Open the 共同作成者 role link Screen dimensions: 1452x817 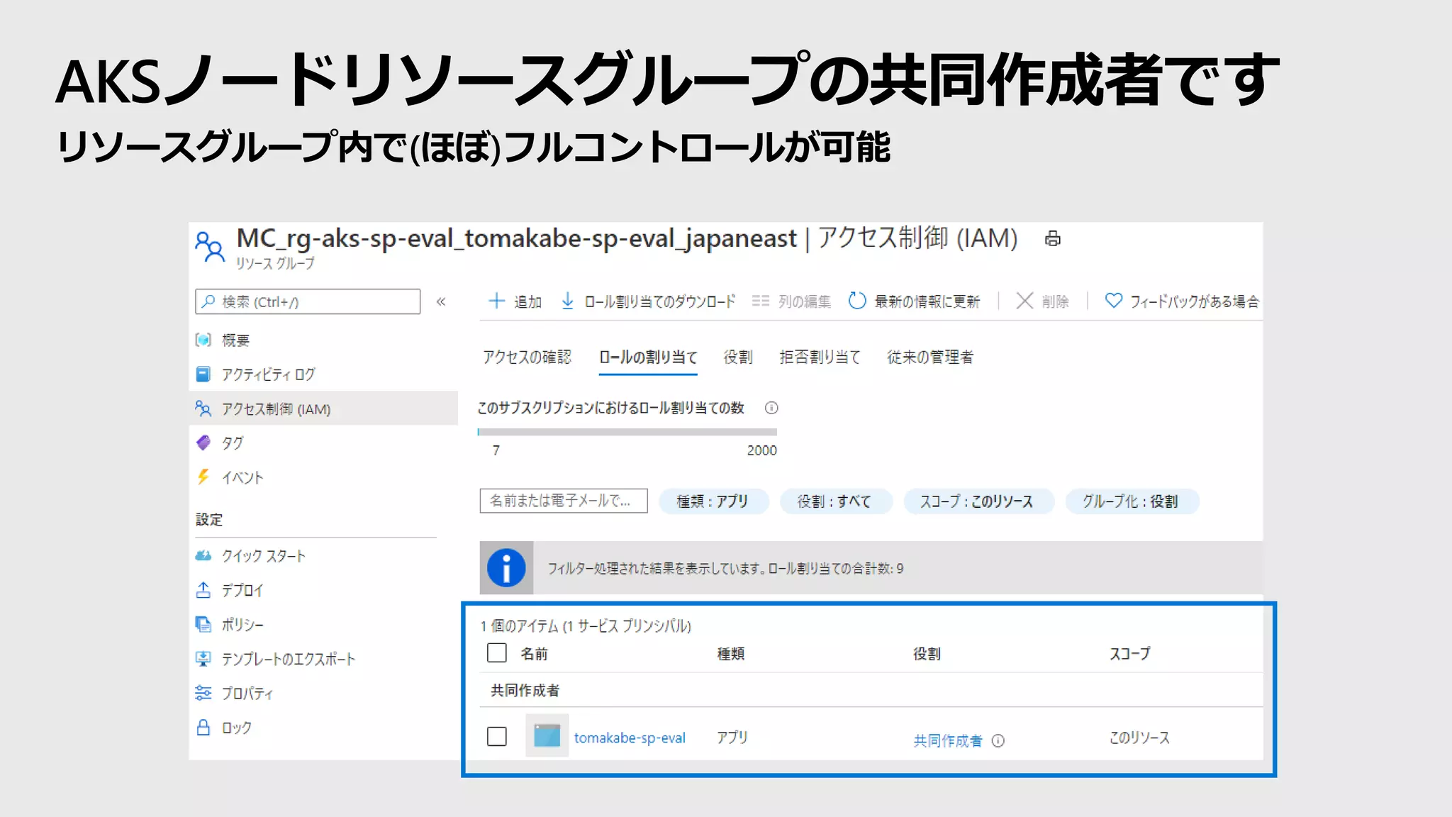(x=948, y=741)
